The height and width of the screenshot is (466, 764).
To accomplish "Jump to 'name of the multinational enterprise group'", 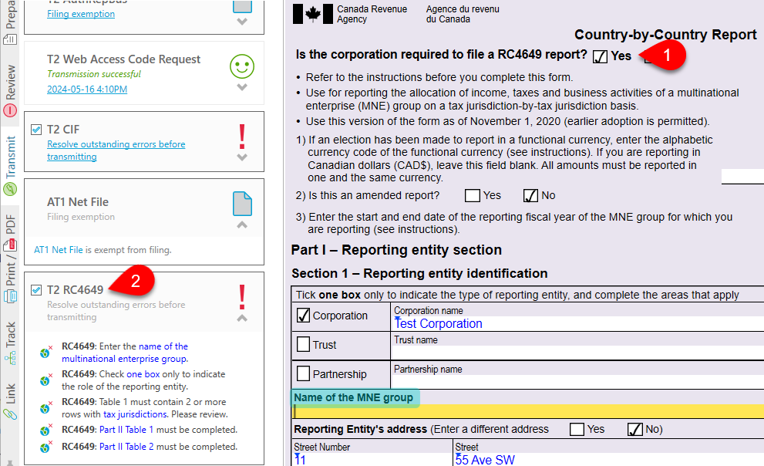I will tap(125, 353).
